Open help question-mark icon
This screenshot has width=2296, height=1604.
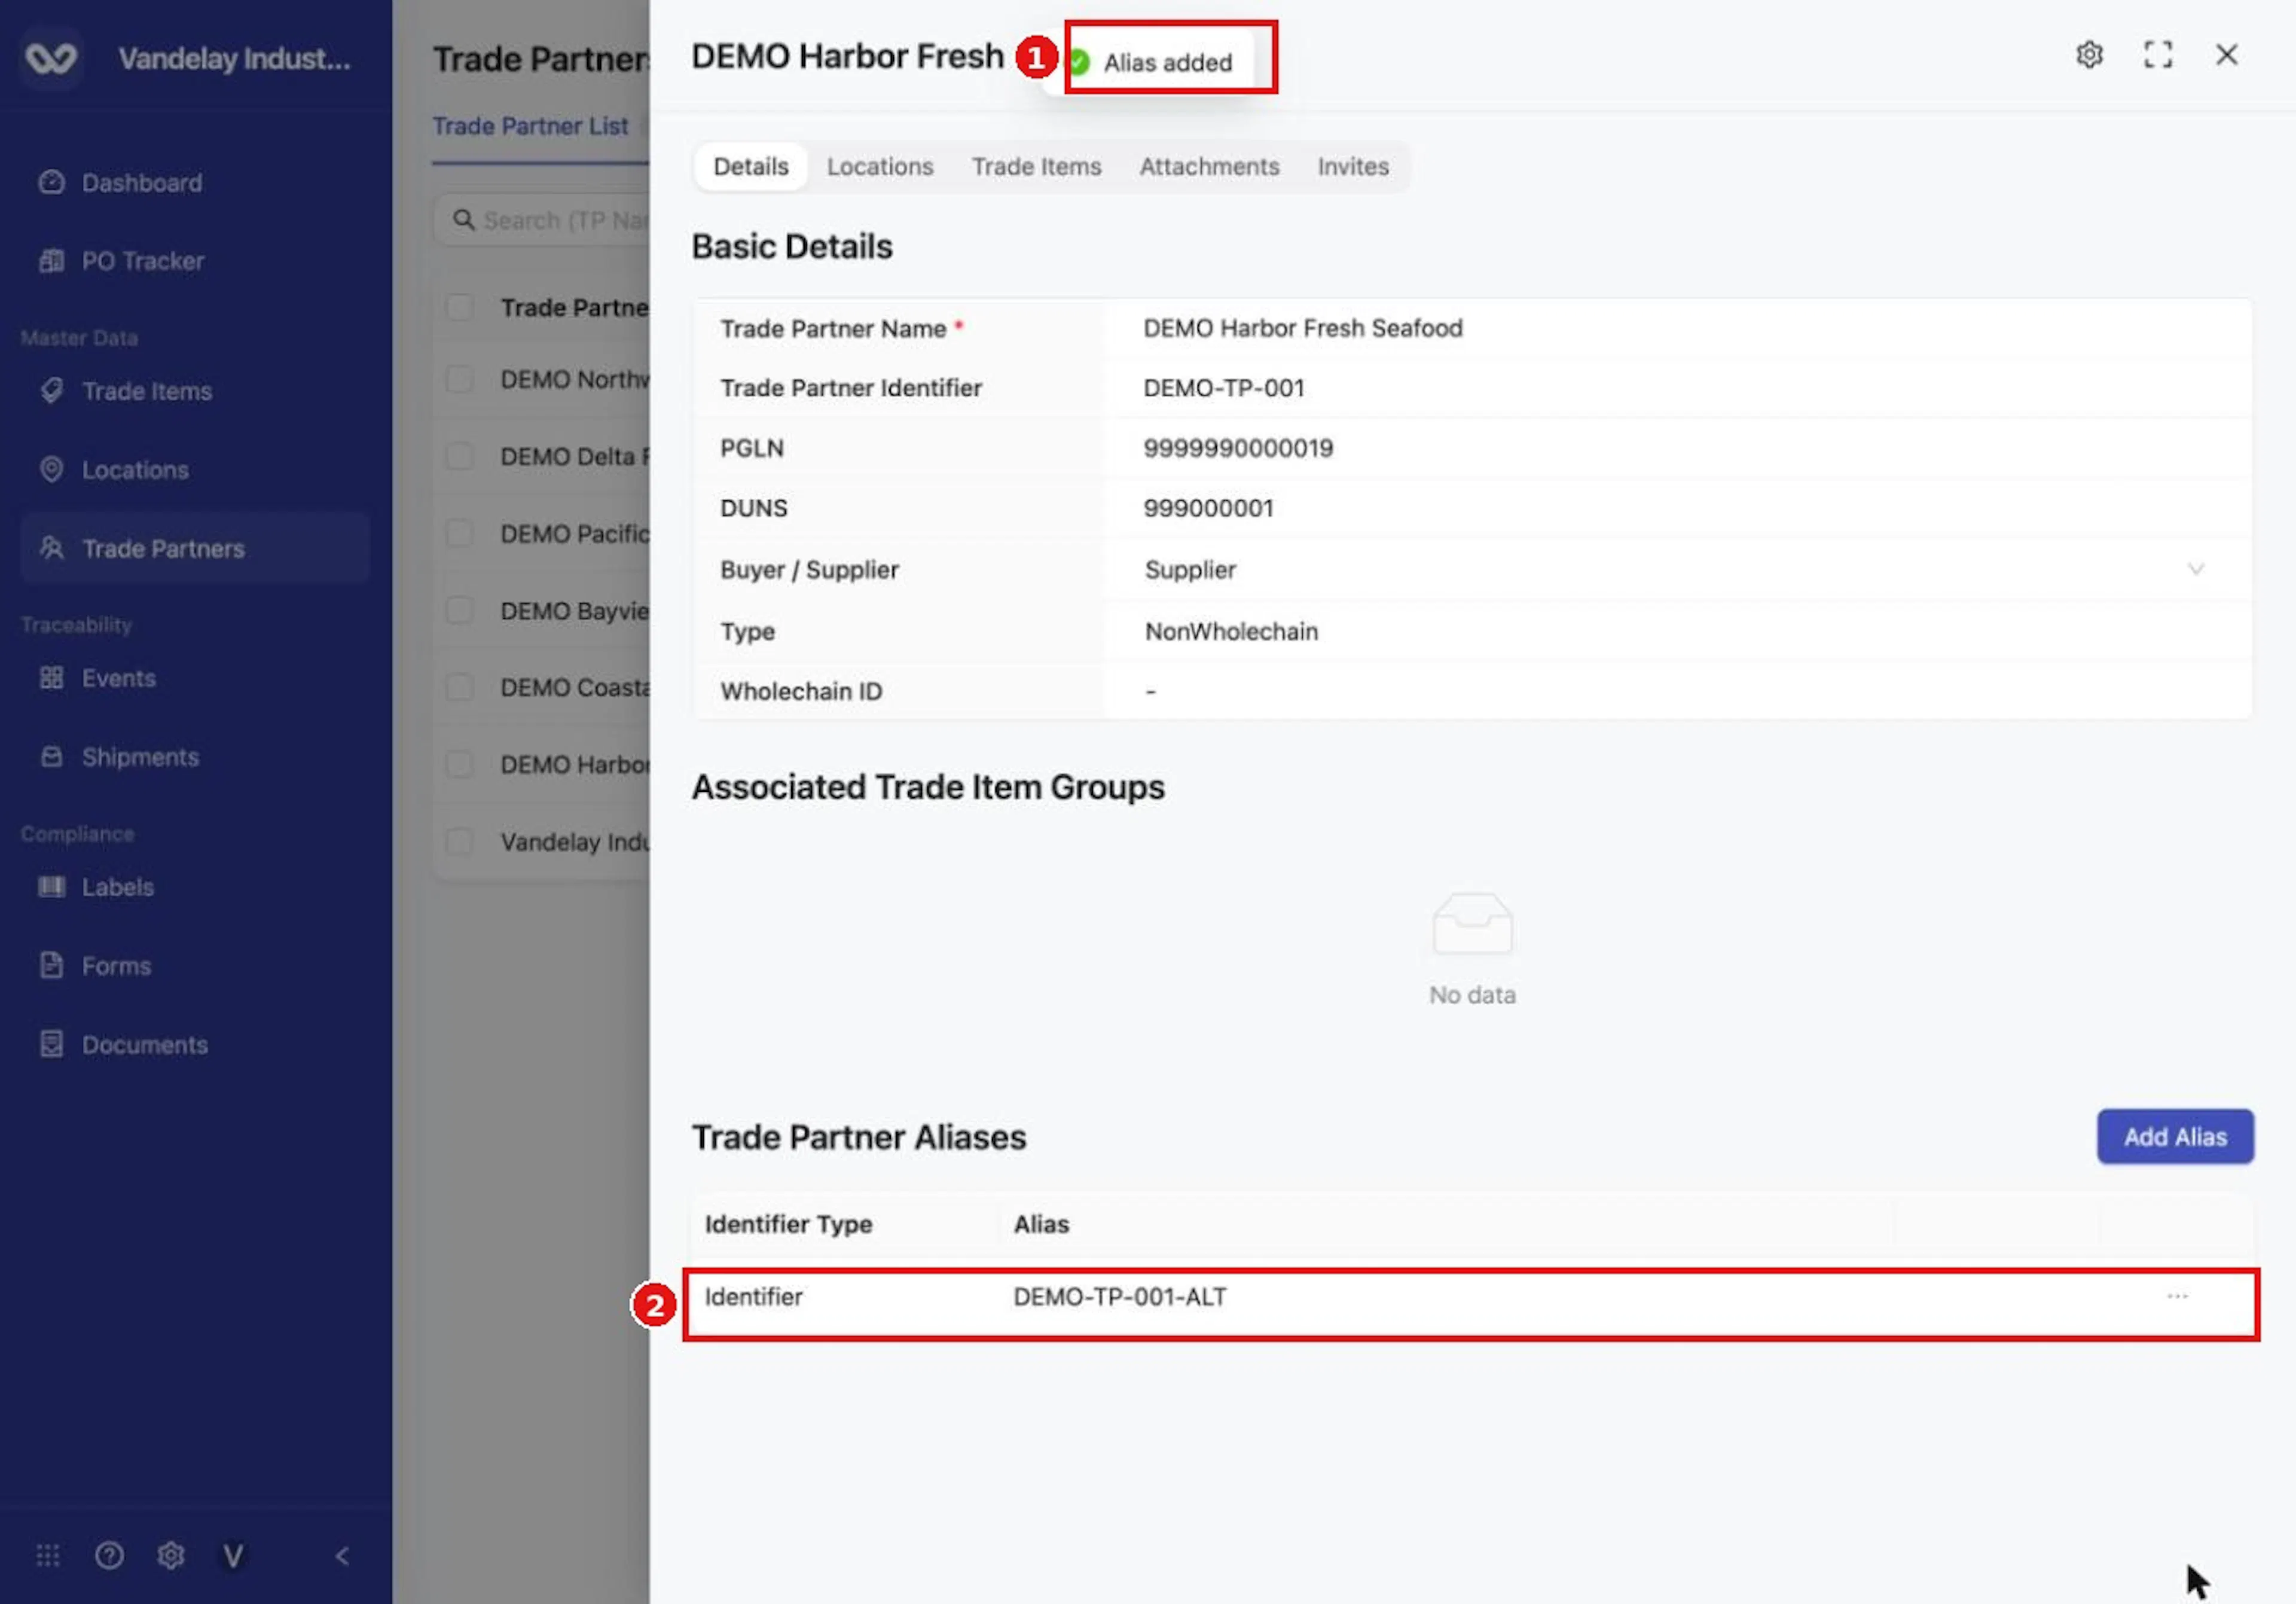tap(109, 1556)
